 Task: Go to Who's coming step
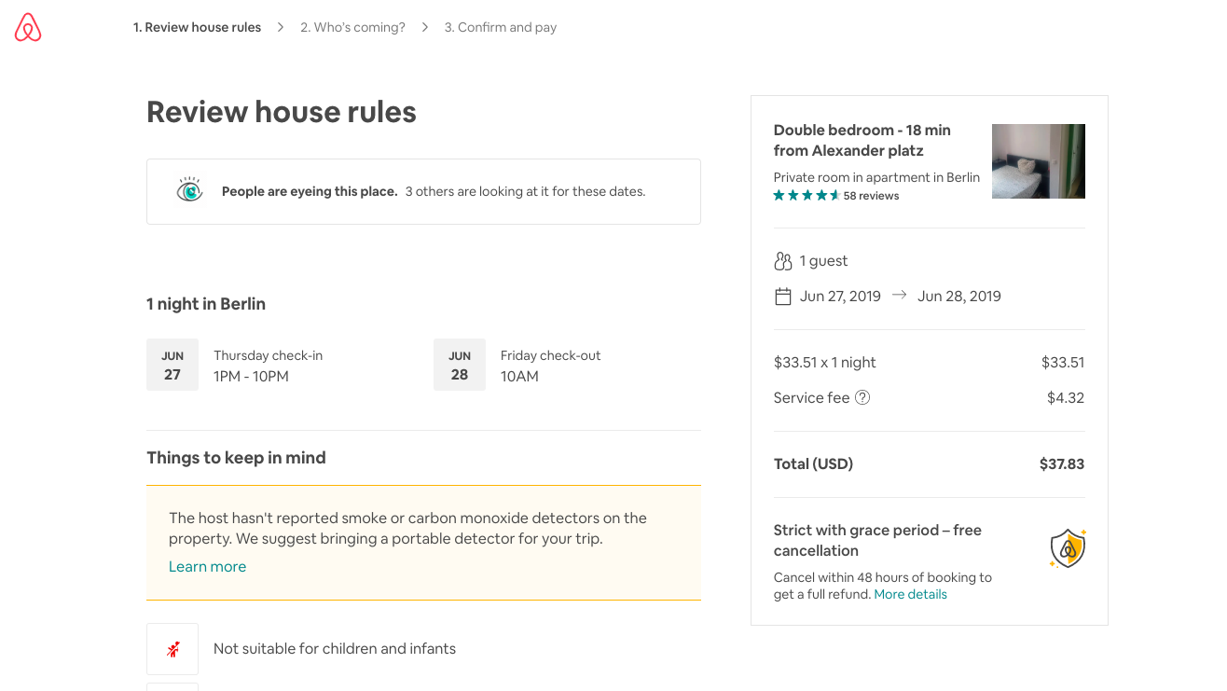[352, 27]
